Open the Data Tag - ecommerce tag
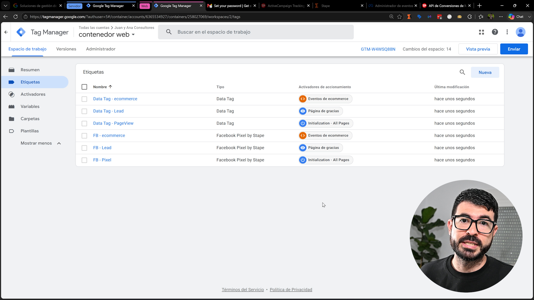Image resolution: width=534 pixels, height=300 pixels. coord(115,99)
